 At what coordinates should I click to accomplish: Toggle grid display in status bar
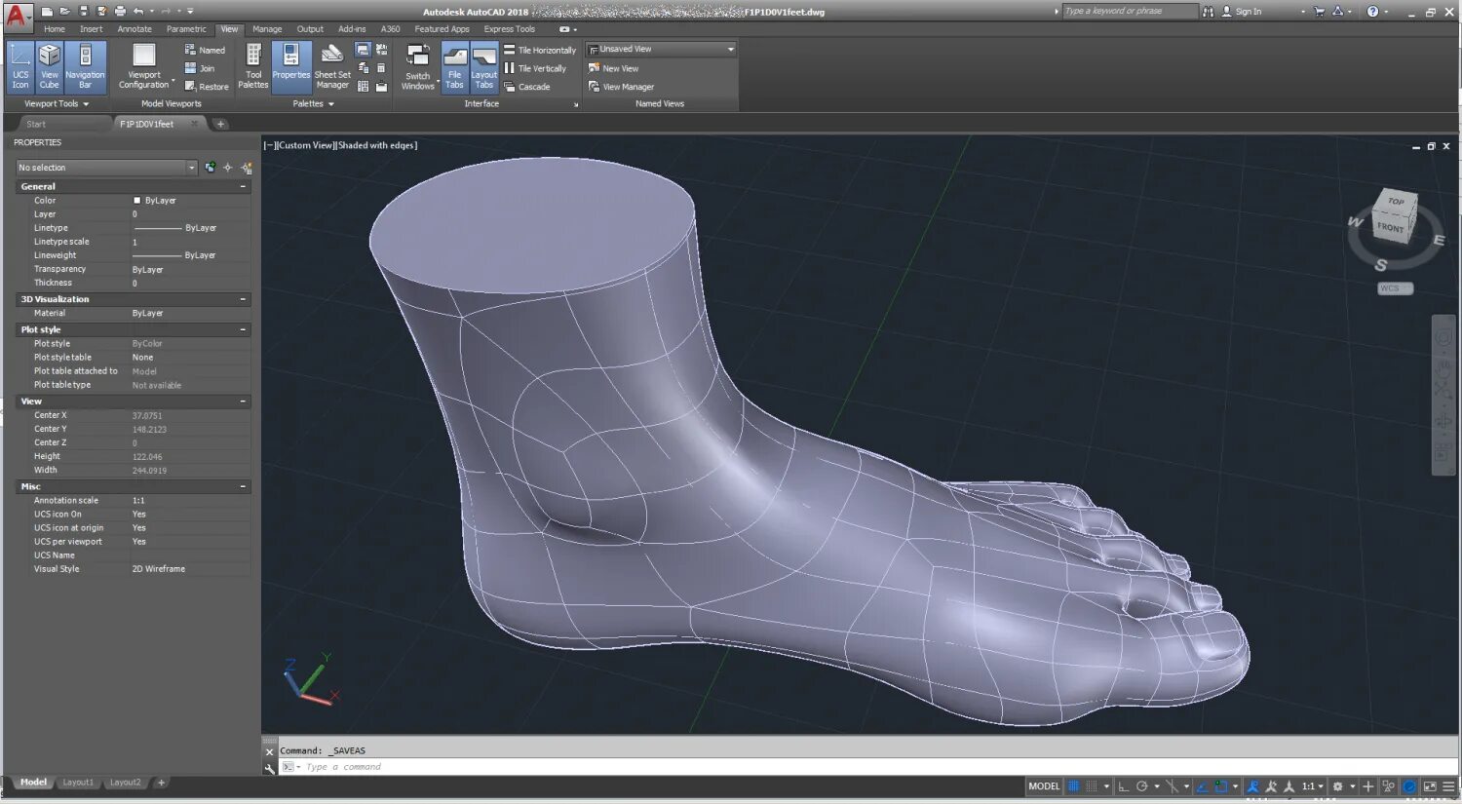coord(1073,786)
